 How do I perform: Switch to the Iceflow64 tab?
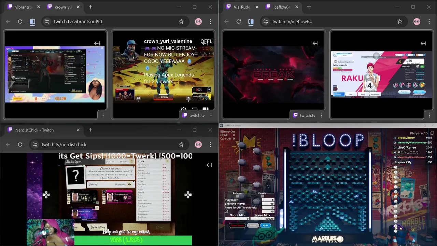282,7
